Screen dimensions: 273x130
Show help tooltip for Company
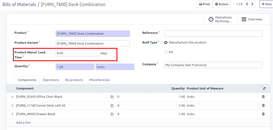click(157, 63)
